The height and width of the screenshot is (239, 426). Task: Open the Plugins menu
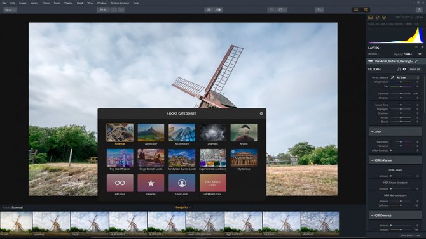[68, 3]
